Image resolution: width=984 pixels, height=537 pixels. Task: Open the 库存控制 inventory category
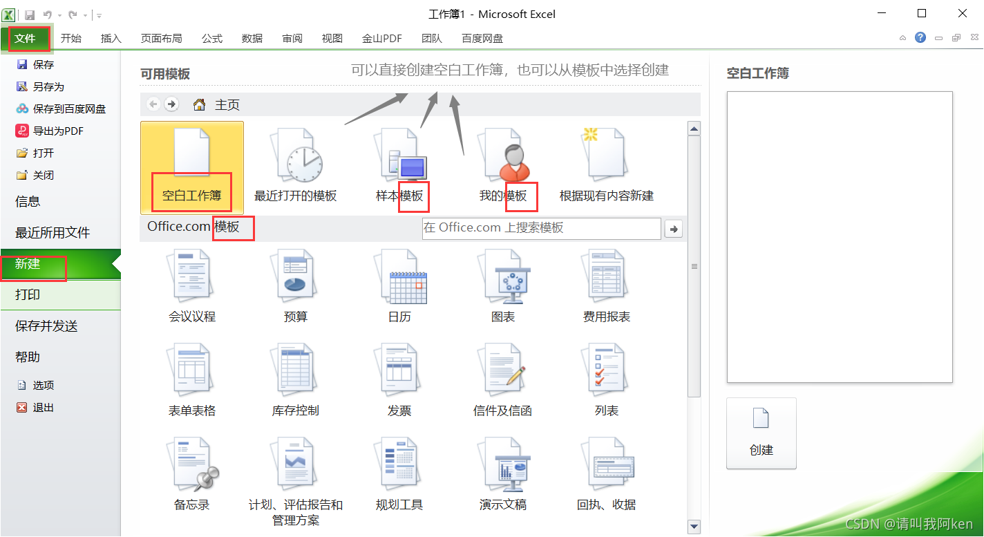296,381
